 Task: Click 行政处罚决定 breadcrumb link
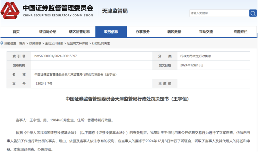point(101,43)
